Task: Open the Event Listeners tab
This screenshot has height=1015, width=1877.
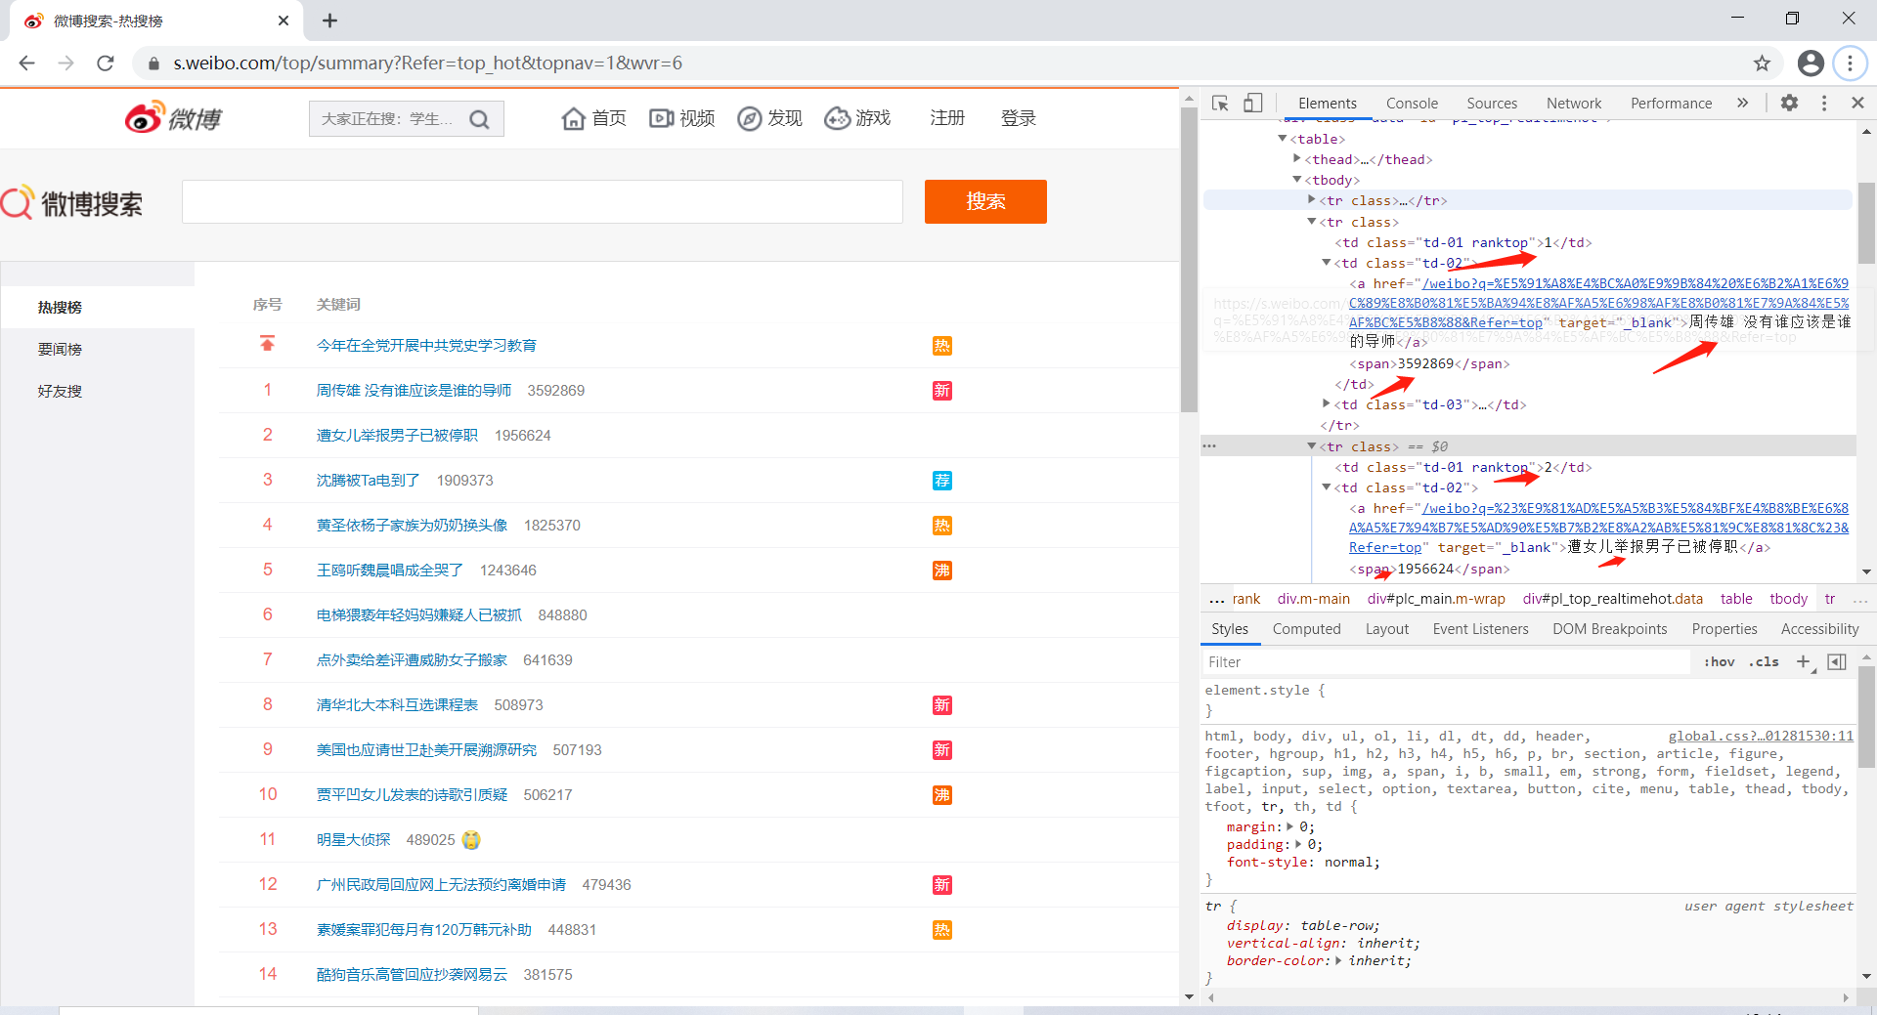Action: tap(1480, 629)
